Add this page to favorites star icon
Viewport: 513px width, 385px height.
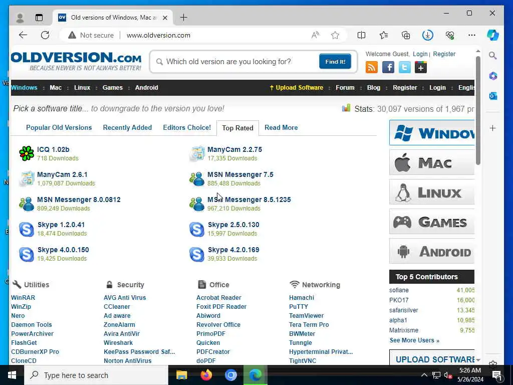pos(335,35)
